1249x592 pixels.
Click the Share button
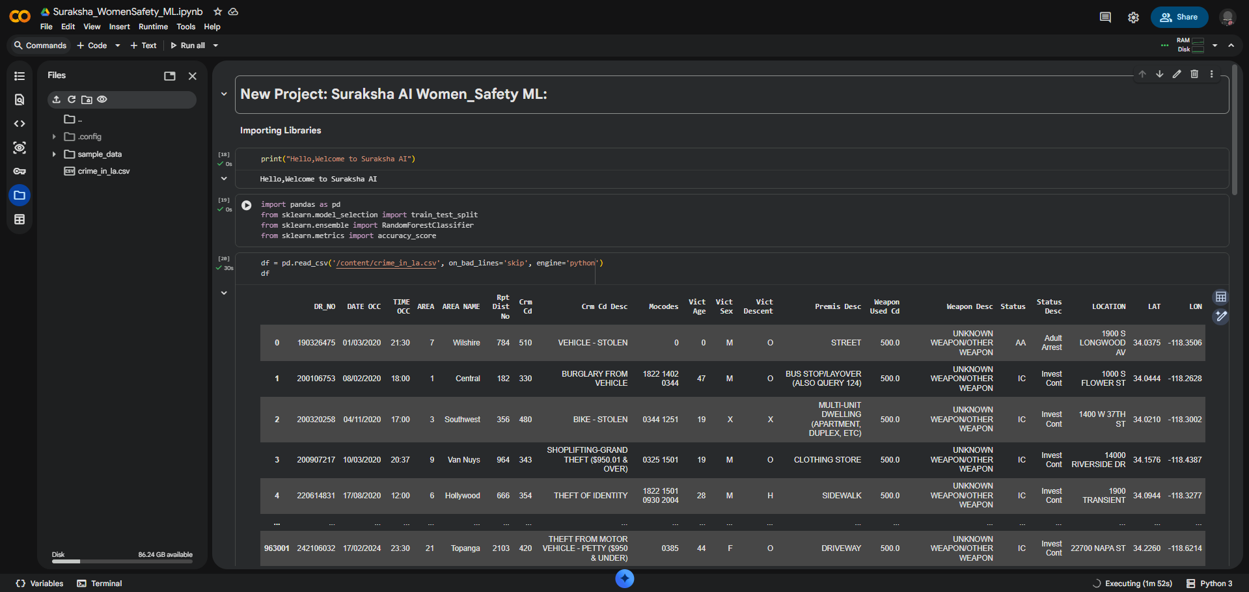(1179, 18)
